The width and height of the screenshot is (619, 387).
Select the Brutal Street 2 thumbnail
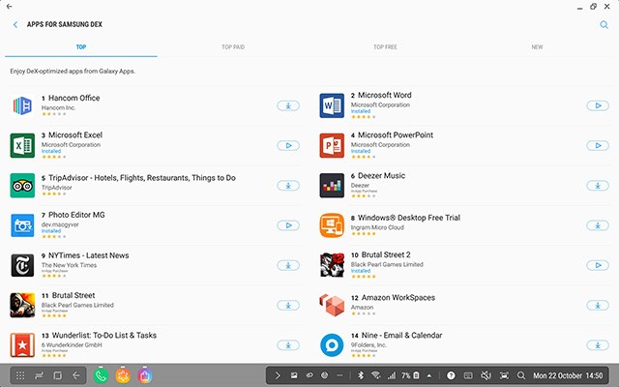click(x=332, y=265)
